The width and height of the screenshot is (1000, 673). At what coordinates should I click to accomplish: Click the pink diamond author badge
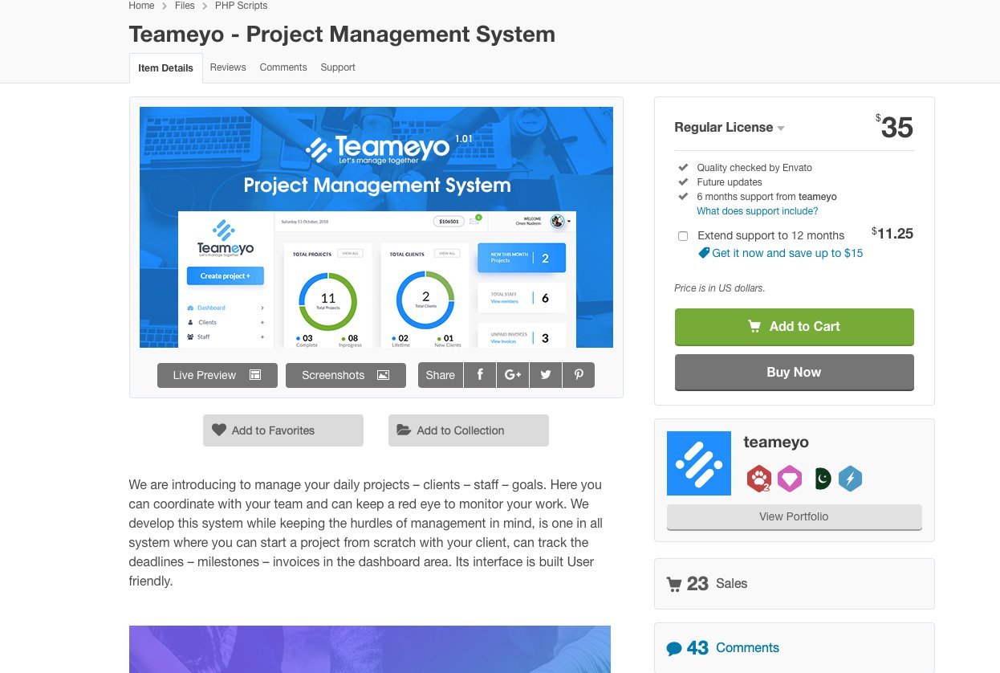[790, 479]
